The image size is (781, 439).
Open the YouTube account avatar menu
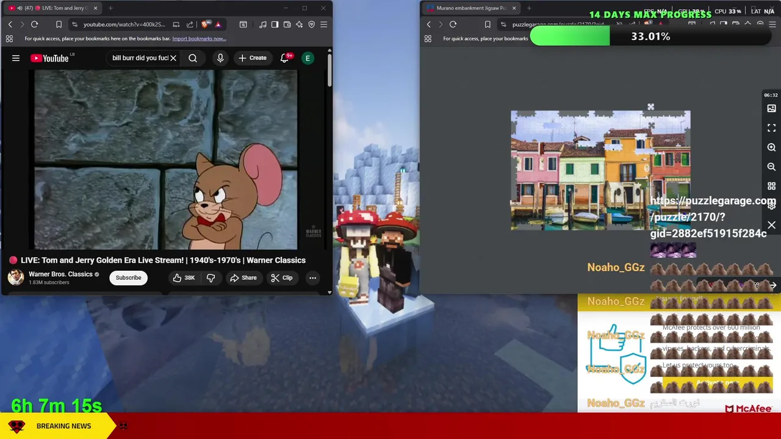pyautogui.click(x=308, y=58)
